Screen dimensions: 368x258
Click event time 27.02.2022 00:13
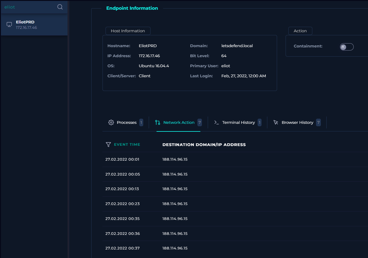coord(122,189)
